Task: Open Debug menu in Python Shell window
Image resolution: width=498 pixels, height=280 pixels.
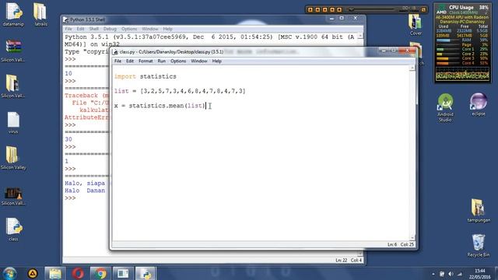Action: tap(110, 29)
